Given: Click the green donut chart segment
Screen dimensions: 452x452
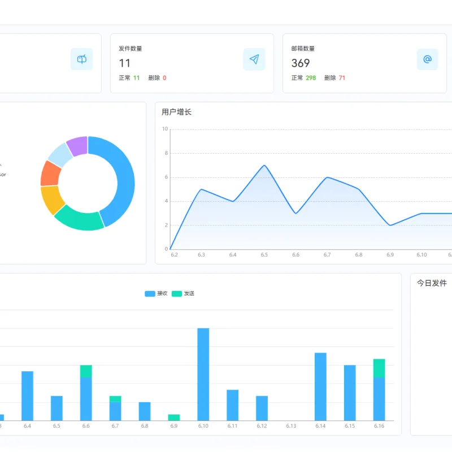Looking at the screenshot, I should [80, 220].
